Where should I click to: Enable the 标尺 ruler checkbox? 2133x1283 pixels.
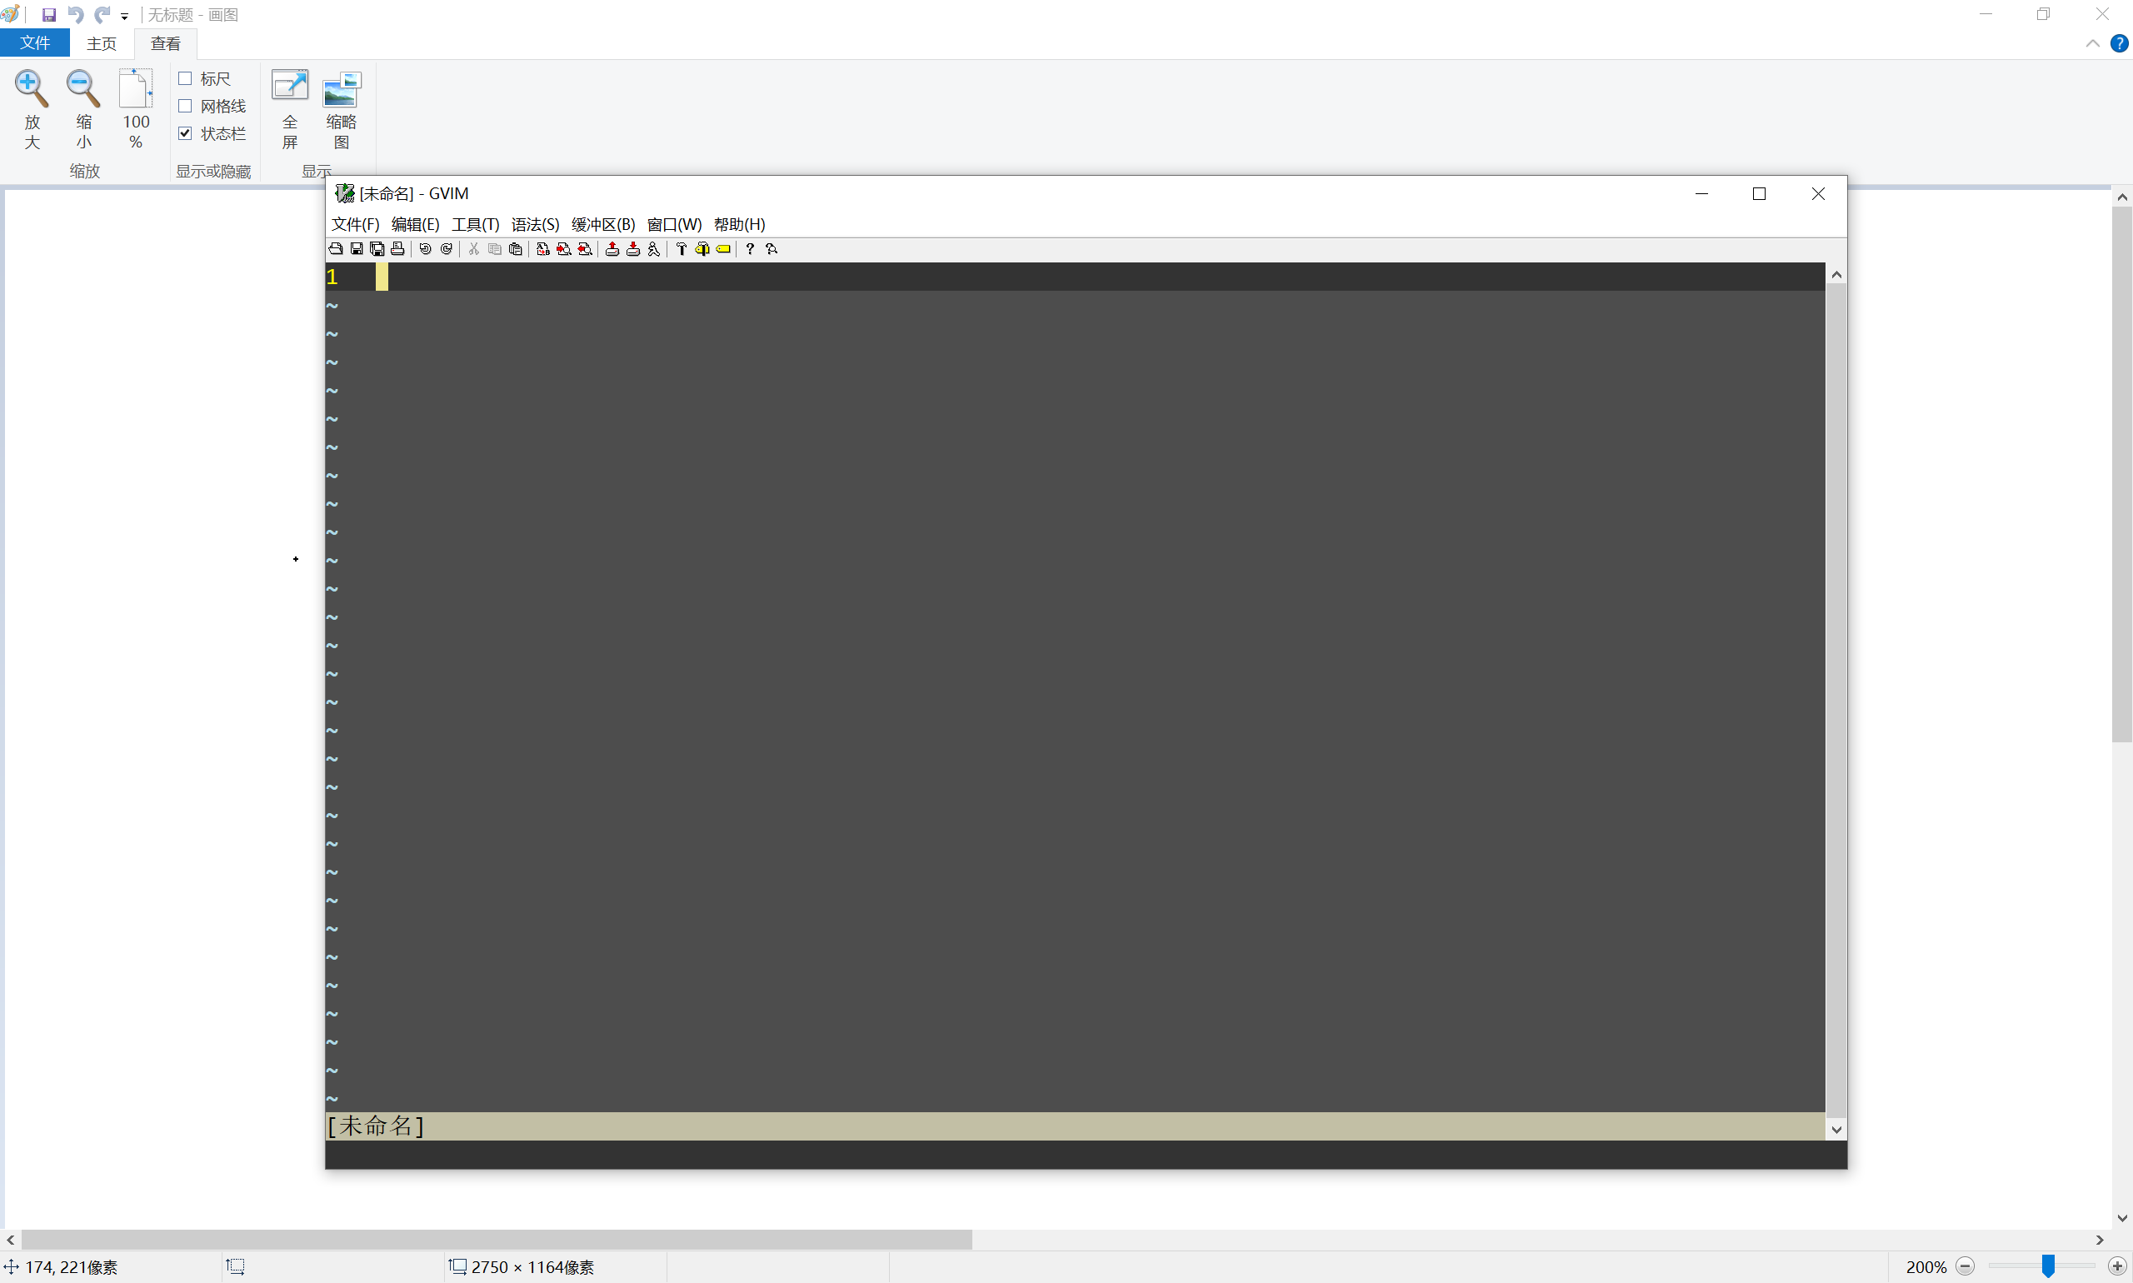(185, 78)
